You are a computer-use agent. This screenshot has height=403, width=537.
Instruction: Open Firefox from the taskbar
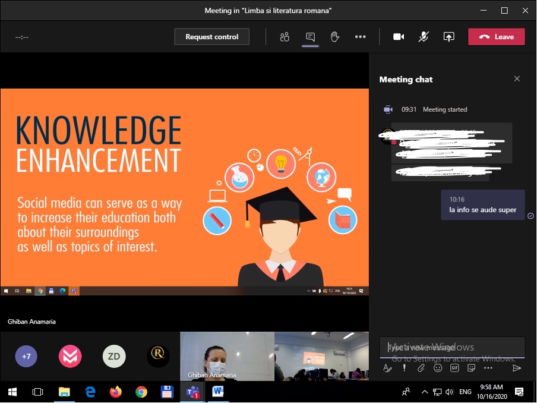click(x=115, y=392)
